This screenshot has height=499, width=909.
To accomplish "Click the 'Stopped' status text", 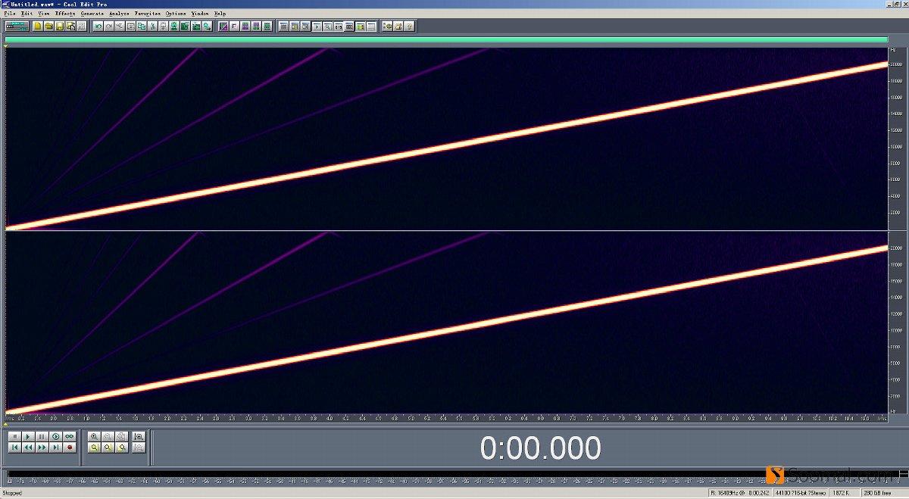I will (x=11, y=493).
